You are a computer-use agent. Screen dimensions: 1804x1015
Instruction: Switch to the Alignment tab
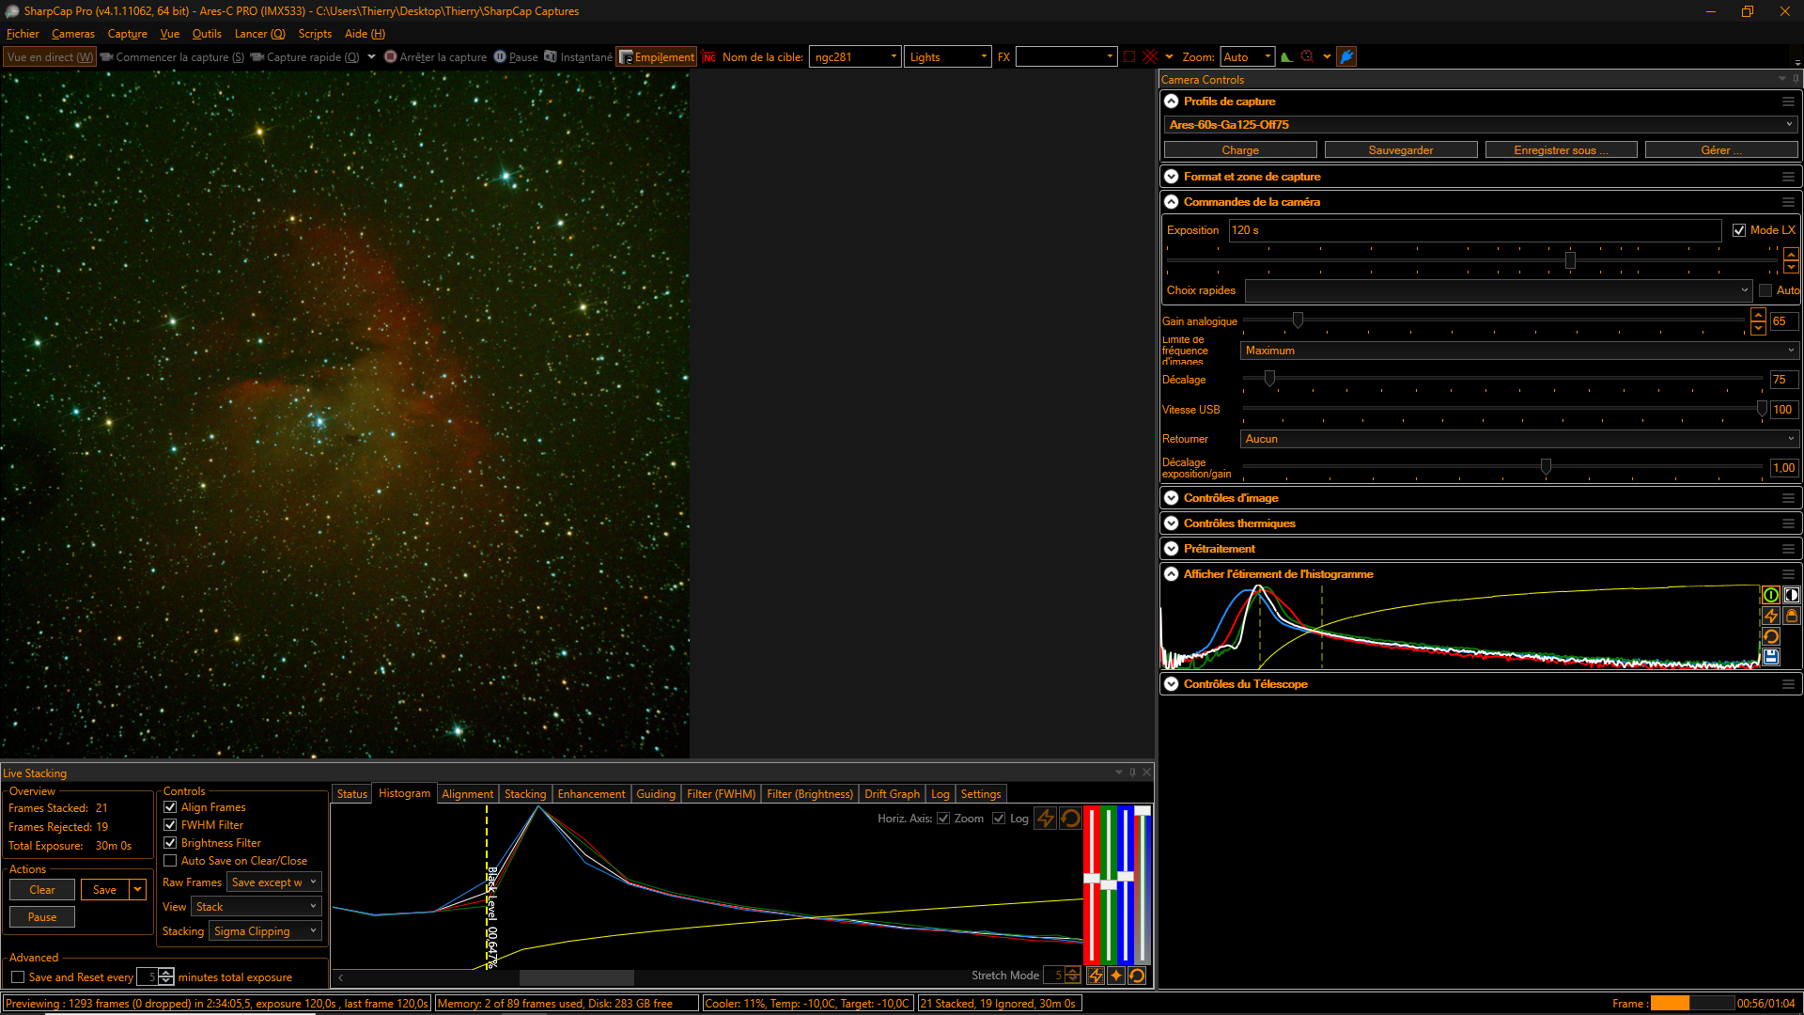pos(467,794)
